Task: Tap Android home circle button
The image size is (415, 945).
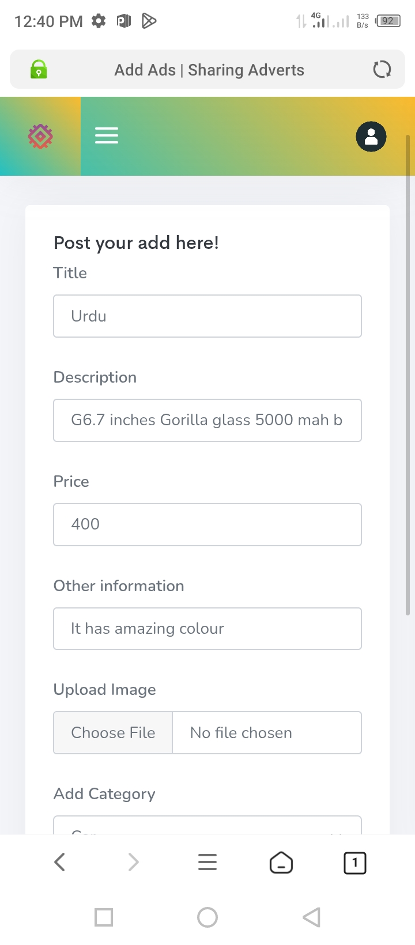Action: 207,917
